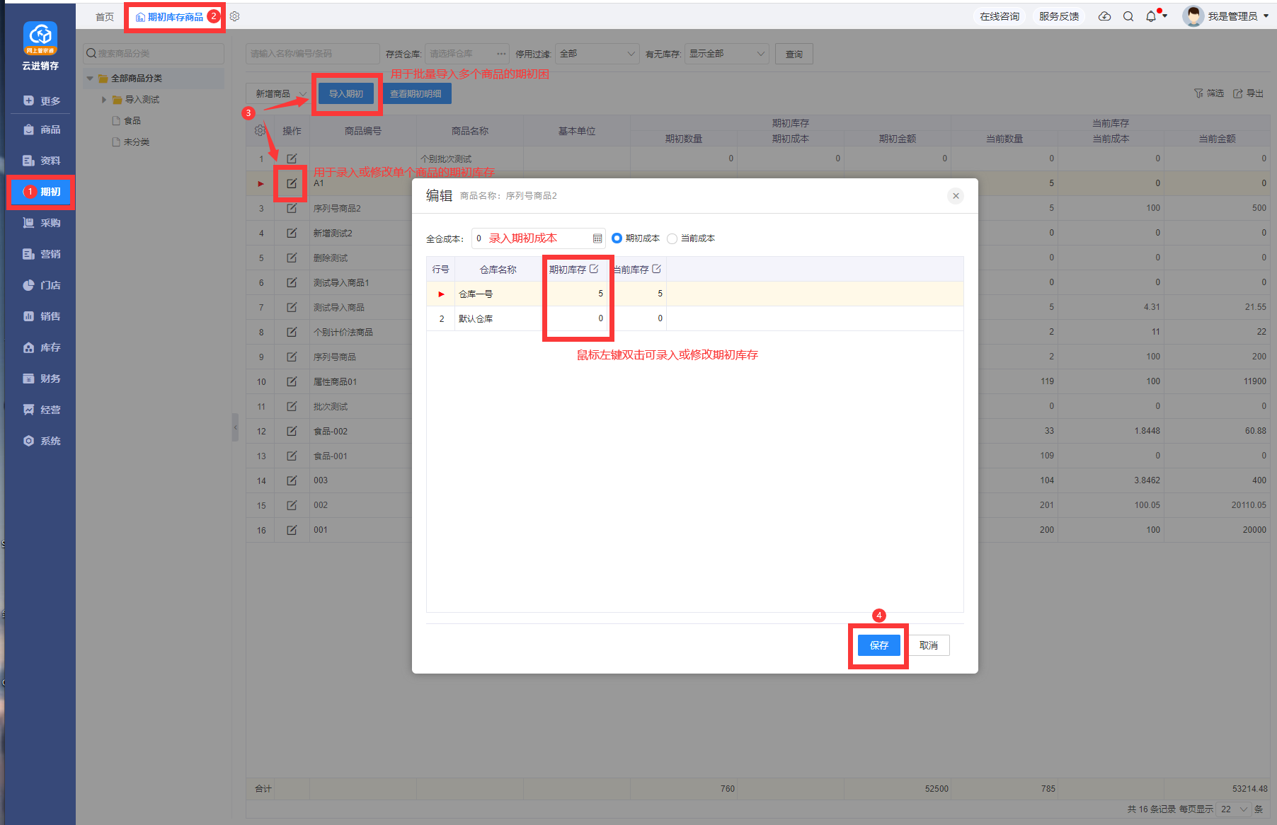Open the table column settings gear
Viewport: 1277px width, 825px height.
pos(260,130)
